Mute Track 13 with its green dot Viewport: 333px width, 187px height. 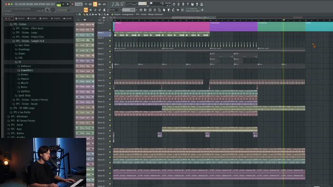click(110, 93)
